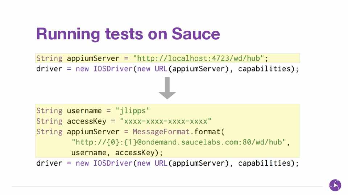Open the localhost:4723 hub link
This screenshot has height=195, width=348.
pyautogui.click(x=200, y=58)
